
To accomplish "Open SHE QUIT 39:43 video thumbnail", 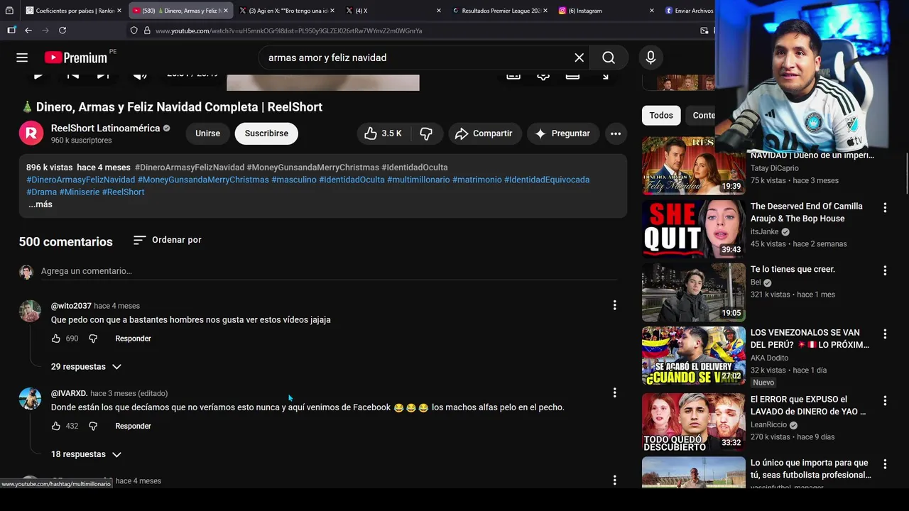I will [694, 229].
